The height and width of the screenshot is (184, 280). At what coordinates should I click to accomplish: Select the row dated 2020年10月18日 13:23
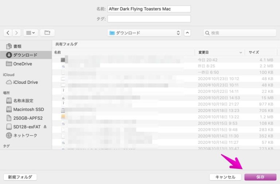tap(166, 110)
